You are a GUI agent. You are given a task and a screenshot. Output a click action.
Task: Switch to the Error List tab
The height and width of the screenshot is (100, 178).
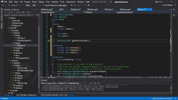click(x=63, y=95)
